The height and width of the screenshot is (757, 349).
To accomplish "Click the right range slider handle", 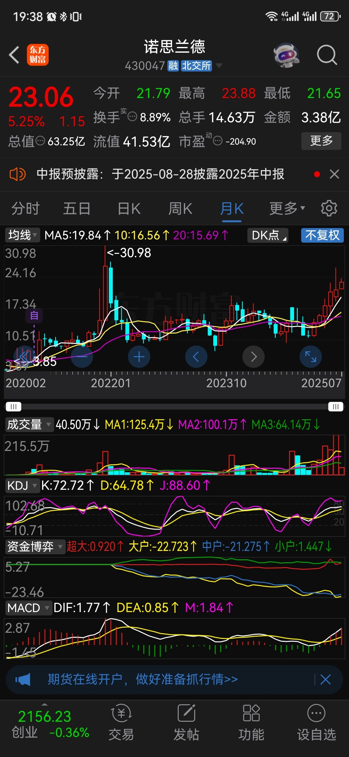I will tap(336, 407).
